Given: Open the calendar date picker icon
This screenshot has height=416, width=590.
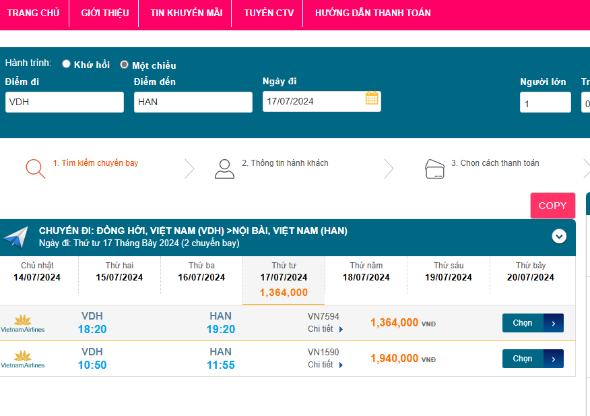Looking at the screenshot, I should pyautogui.click(x=372, y=98).
